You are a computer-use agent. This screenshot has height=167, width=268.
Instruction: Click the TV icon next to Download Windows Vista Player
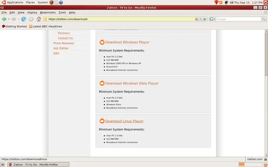102,83
